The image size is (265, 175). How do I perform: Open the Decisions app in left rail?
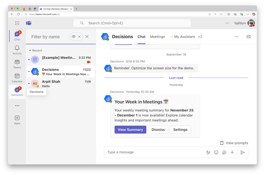pyautogui.click(x=17, y=92)
